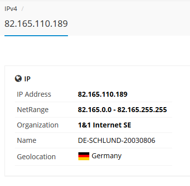190x186 pixels.
Task: Open the 1&1 Internet SE organization
Action: pos(105,125)
